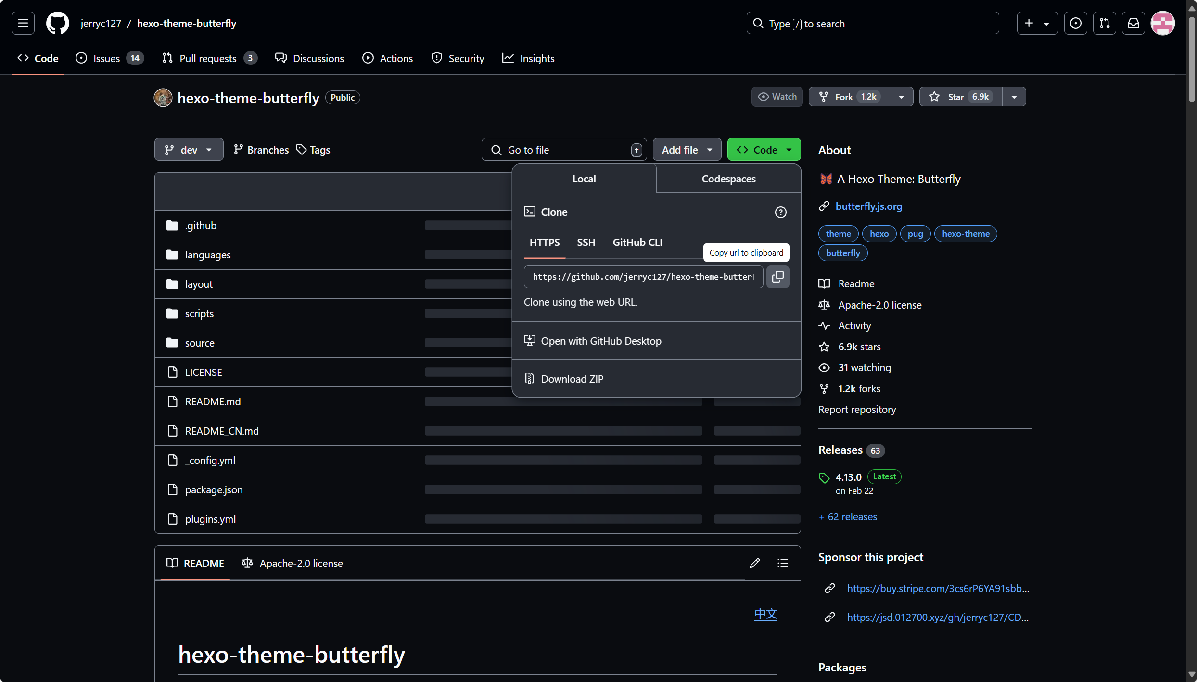Open the scripts folder
1197x682 pixels.
(x=199, y=313)
